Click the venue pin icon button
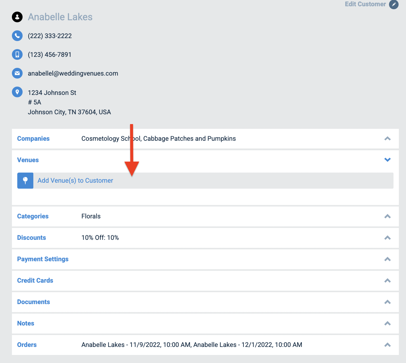Image resolution: width=406 pixels, height=363 pixels. (25, 181)
